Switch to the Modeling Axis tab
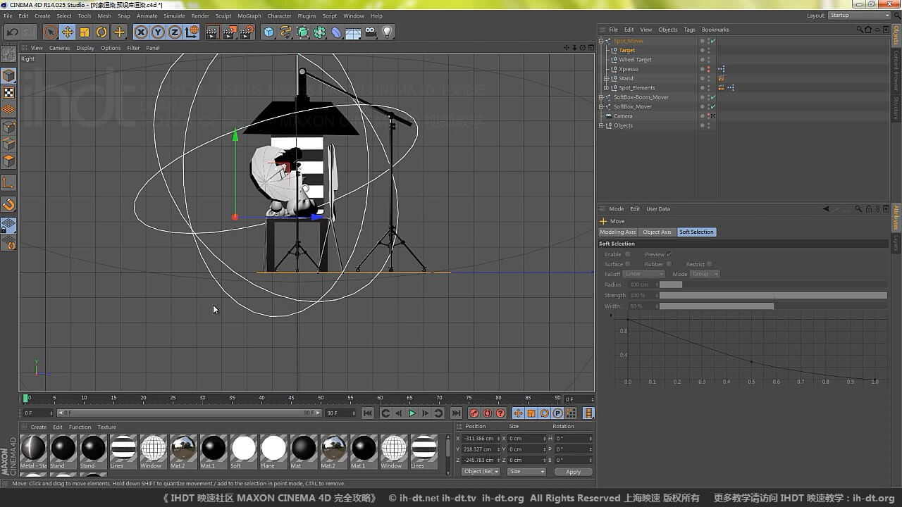The height and width of the screenshot is (507, 902). pos(617,232)
